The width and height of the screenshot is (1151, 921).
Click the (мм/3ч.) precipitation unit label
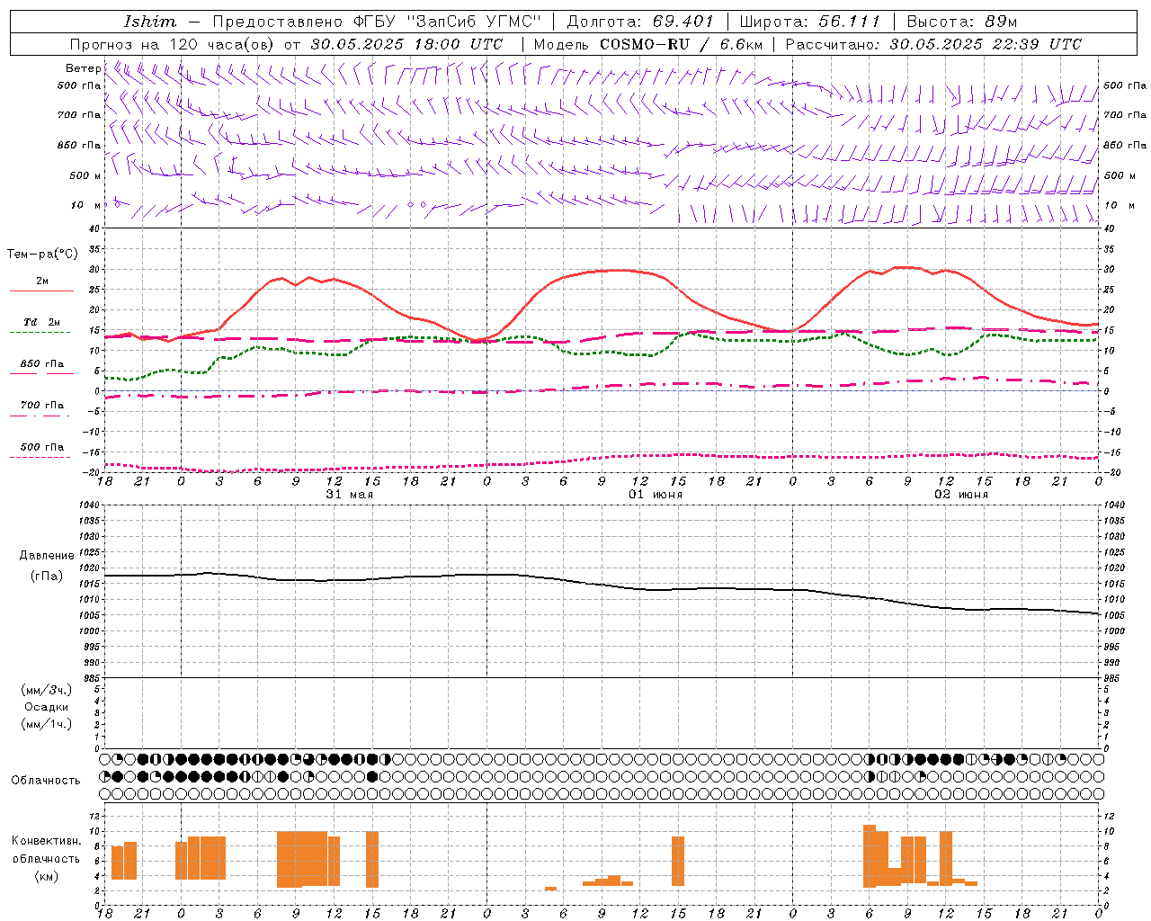47,690
